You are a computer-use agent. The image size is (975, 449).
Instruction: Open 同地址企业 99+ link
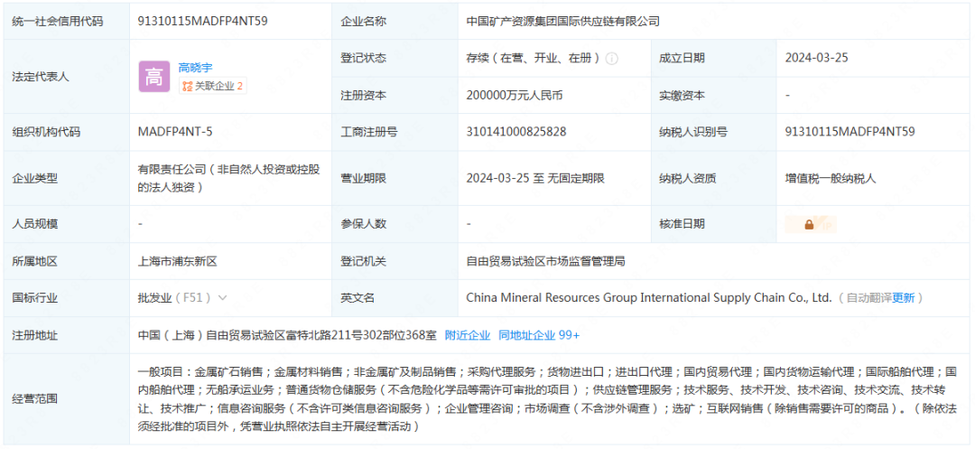coord(539,335)
